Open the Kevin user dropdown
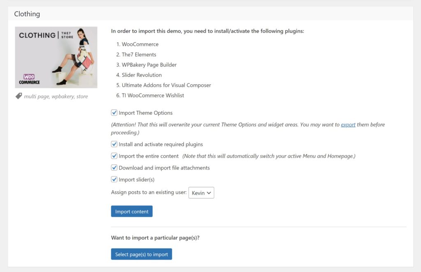Screen dimensions: 421x272 201,193
